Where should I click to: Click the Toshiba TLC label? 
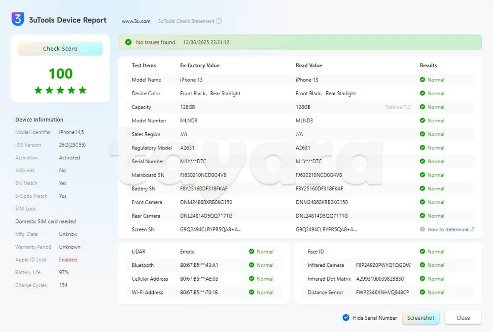coord(398,107)
